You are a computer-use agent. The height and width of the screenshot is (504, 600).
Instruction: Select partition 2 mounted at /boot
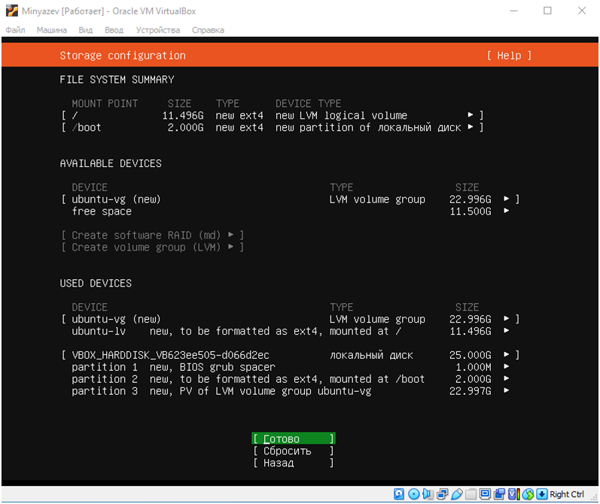pyautogui.click(x=290, y=379)
